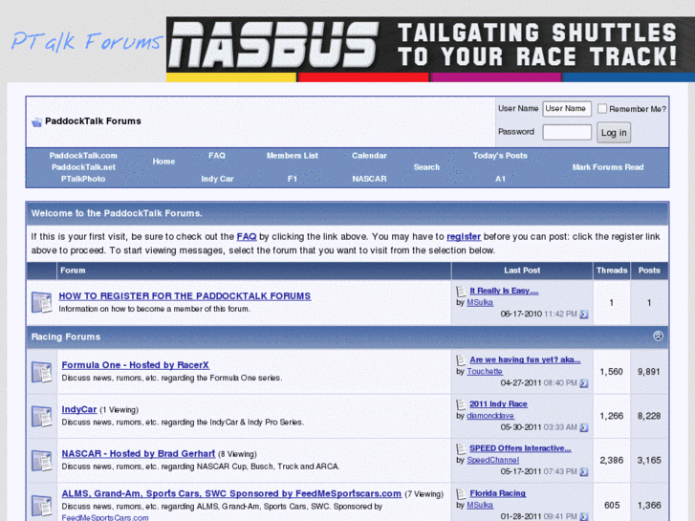Viewport: 695px width, 521px height.
Task: Focus the User Name input field
Action: click(x=567, y=109)
